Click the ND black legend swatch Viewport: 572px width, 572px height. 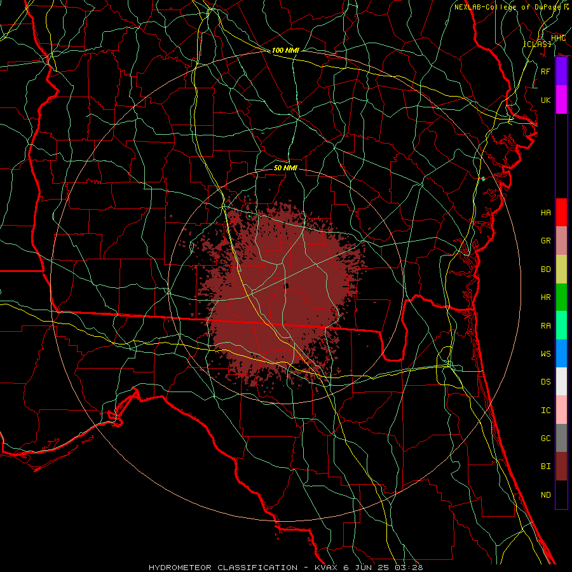[x=561, y=494]
